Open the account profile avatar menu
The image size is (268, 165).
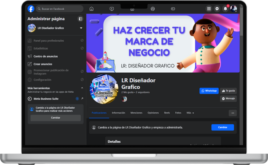click(233, 9)
